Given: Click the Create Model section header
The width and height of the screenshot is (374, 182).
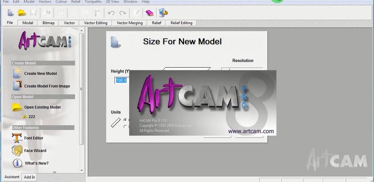Looking at the screenshot, I should pyautogui.click(x=43, y=63).
